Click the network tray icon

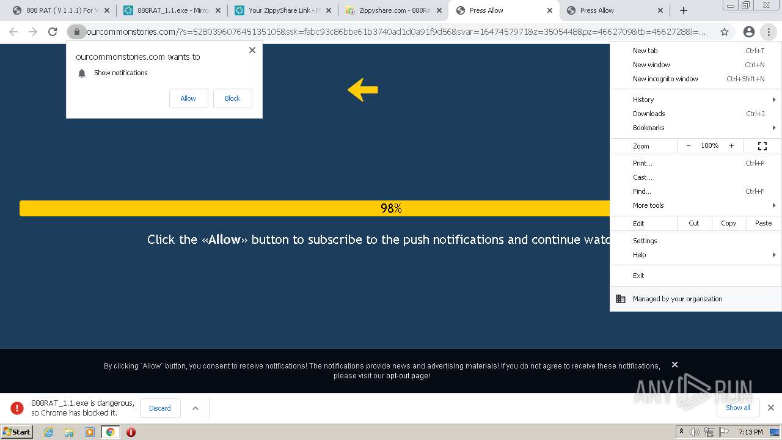pyautogui.click(x=709, y=432)
